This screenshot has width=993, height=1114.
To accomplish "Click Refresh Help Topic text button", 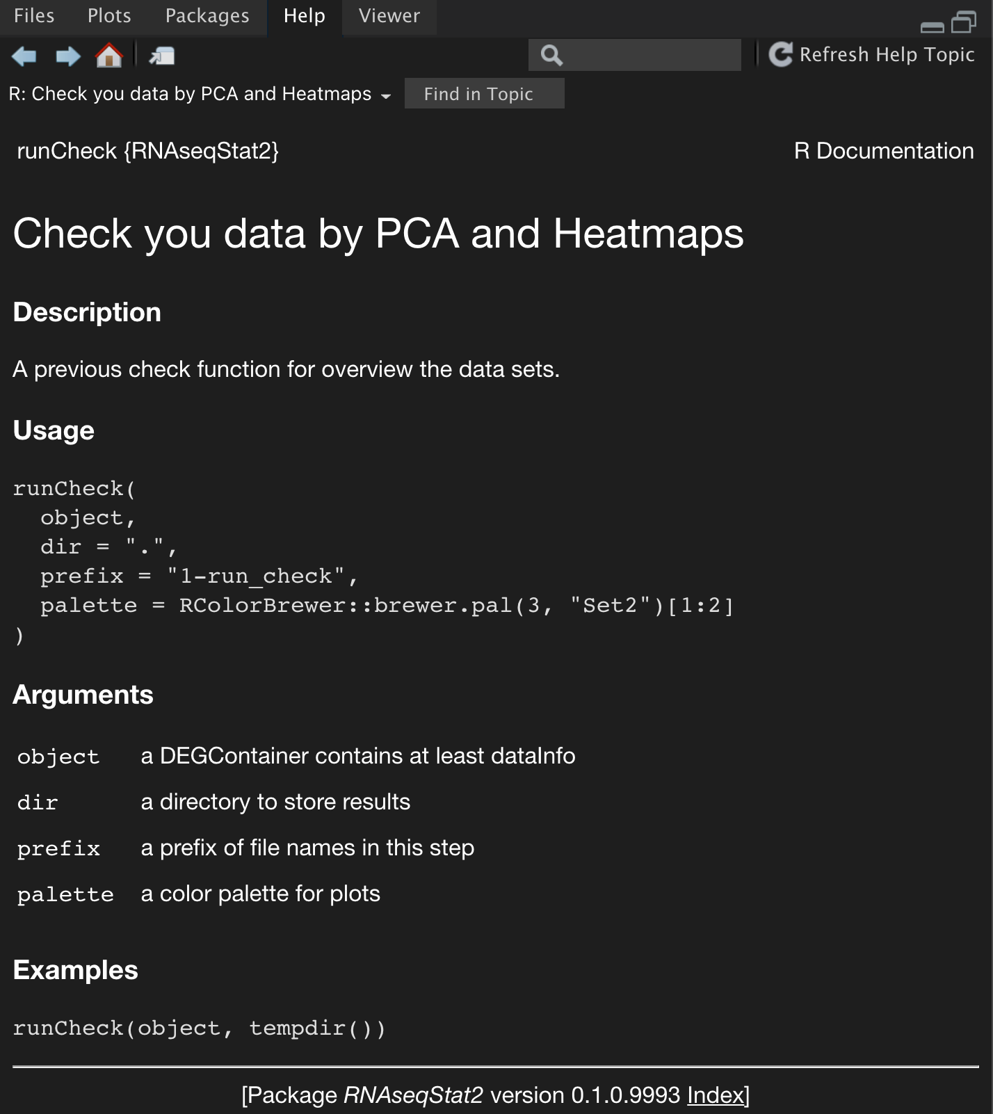I will coord(887,54).
